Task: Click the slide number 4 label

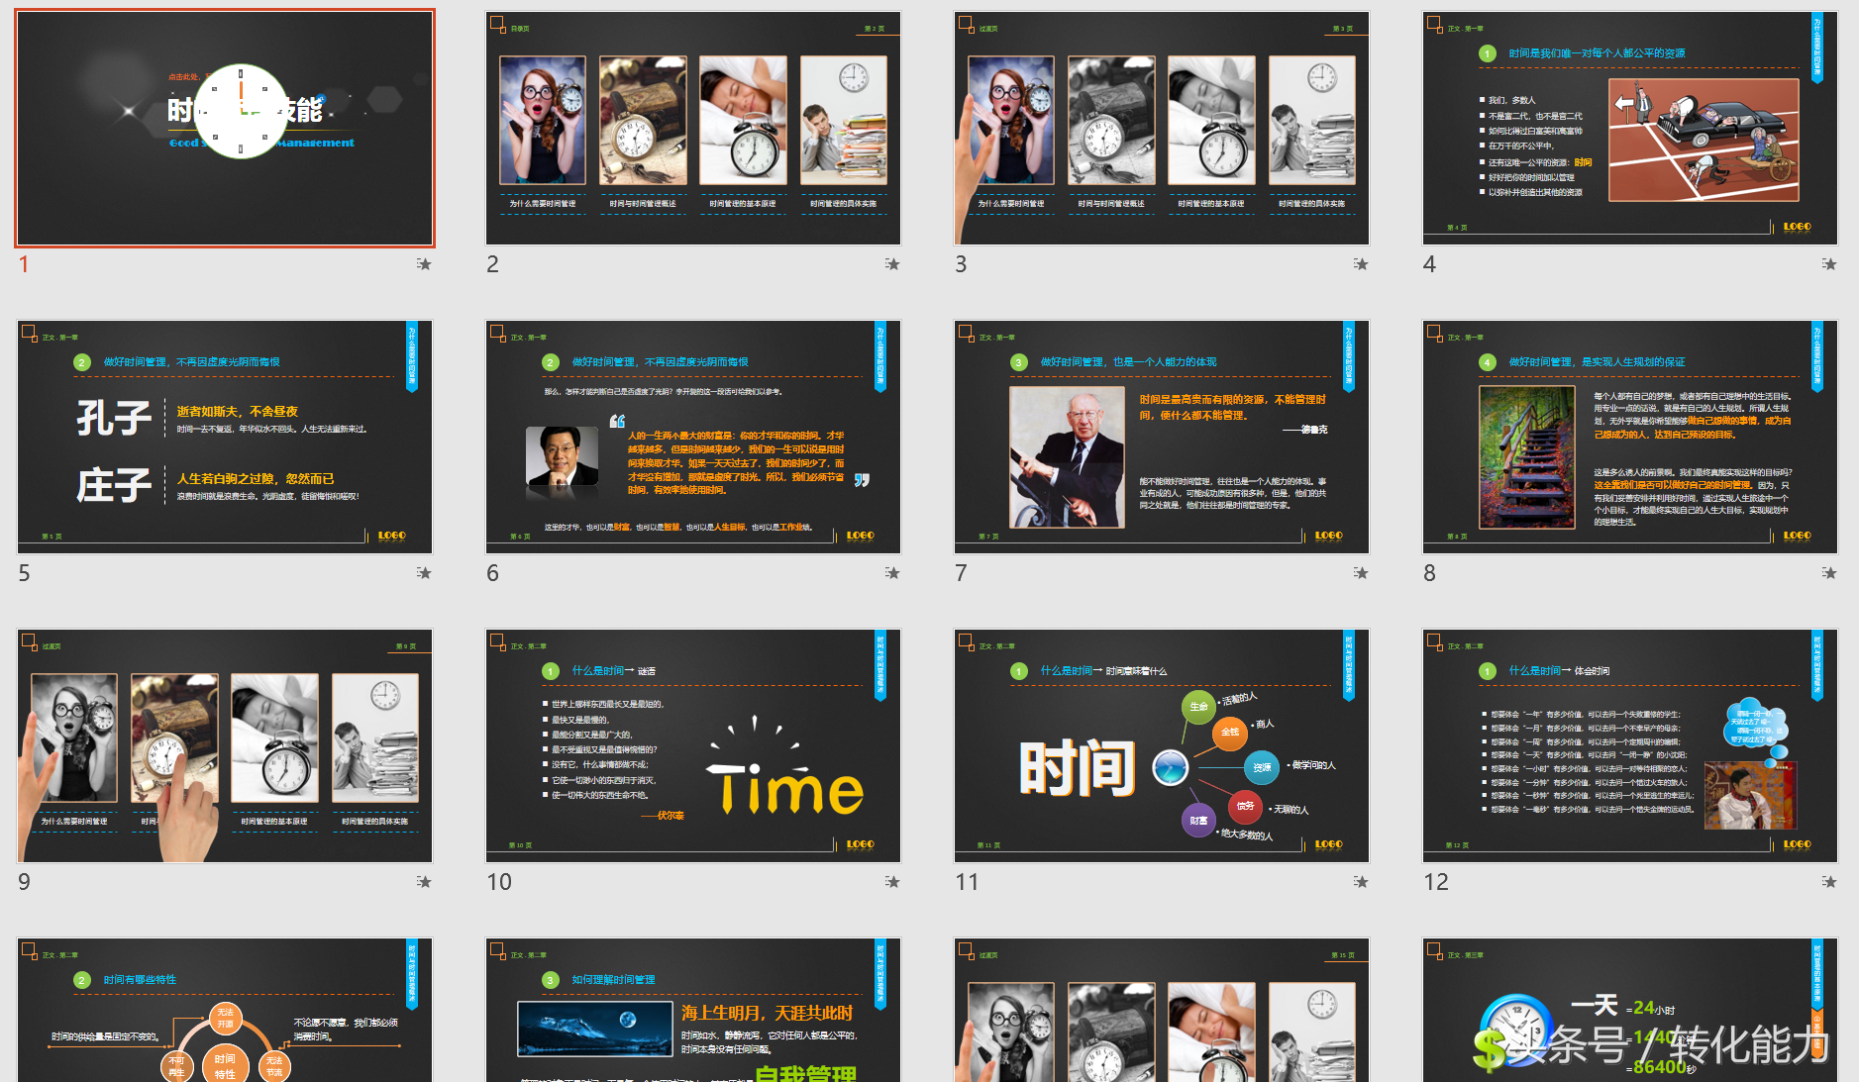Action: click(1429, 264)
